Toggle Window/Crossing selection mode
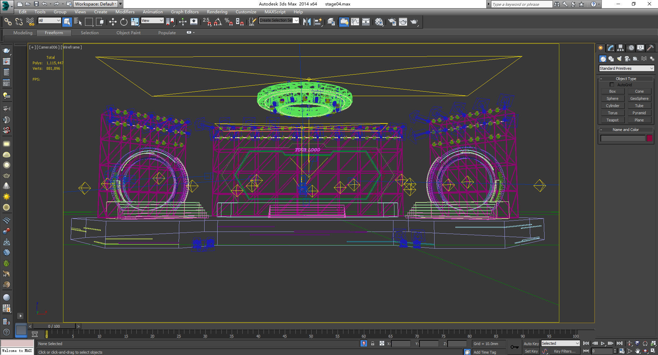The height and width of the screenshot is (355, 658). coord(100,22)
